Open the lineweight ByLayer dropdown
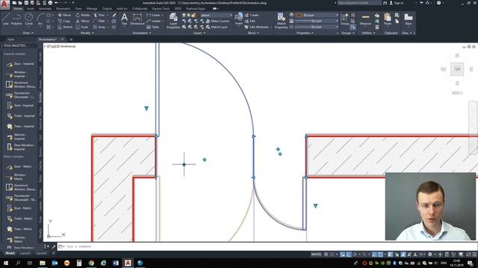 tap(317, 21)
